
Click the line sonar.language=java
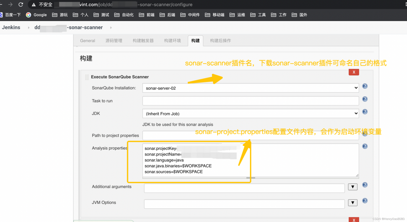(164, 160)
